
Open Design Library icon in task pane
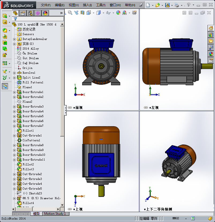[x=211, y=35]
